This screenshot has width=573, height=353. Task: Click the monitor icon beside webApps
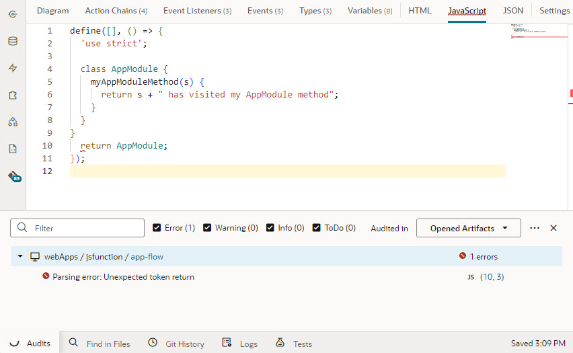[35, 257]
